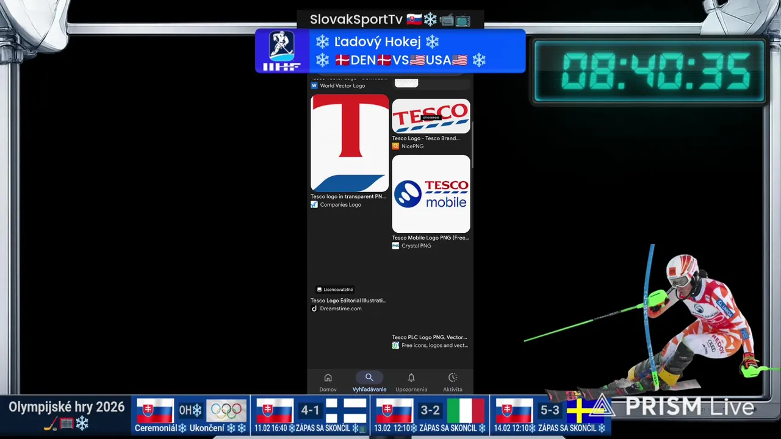This screenshot has height=439, width=781.
Task: Open the red T Tesco logo image
Action: coord(350,143)
